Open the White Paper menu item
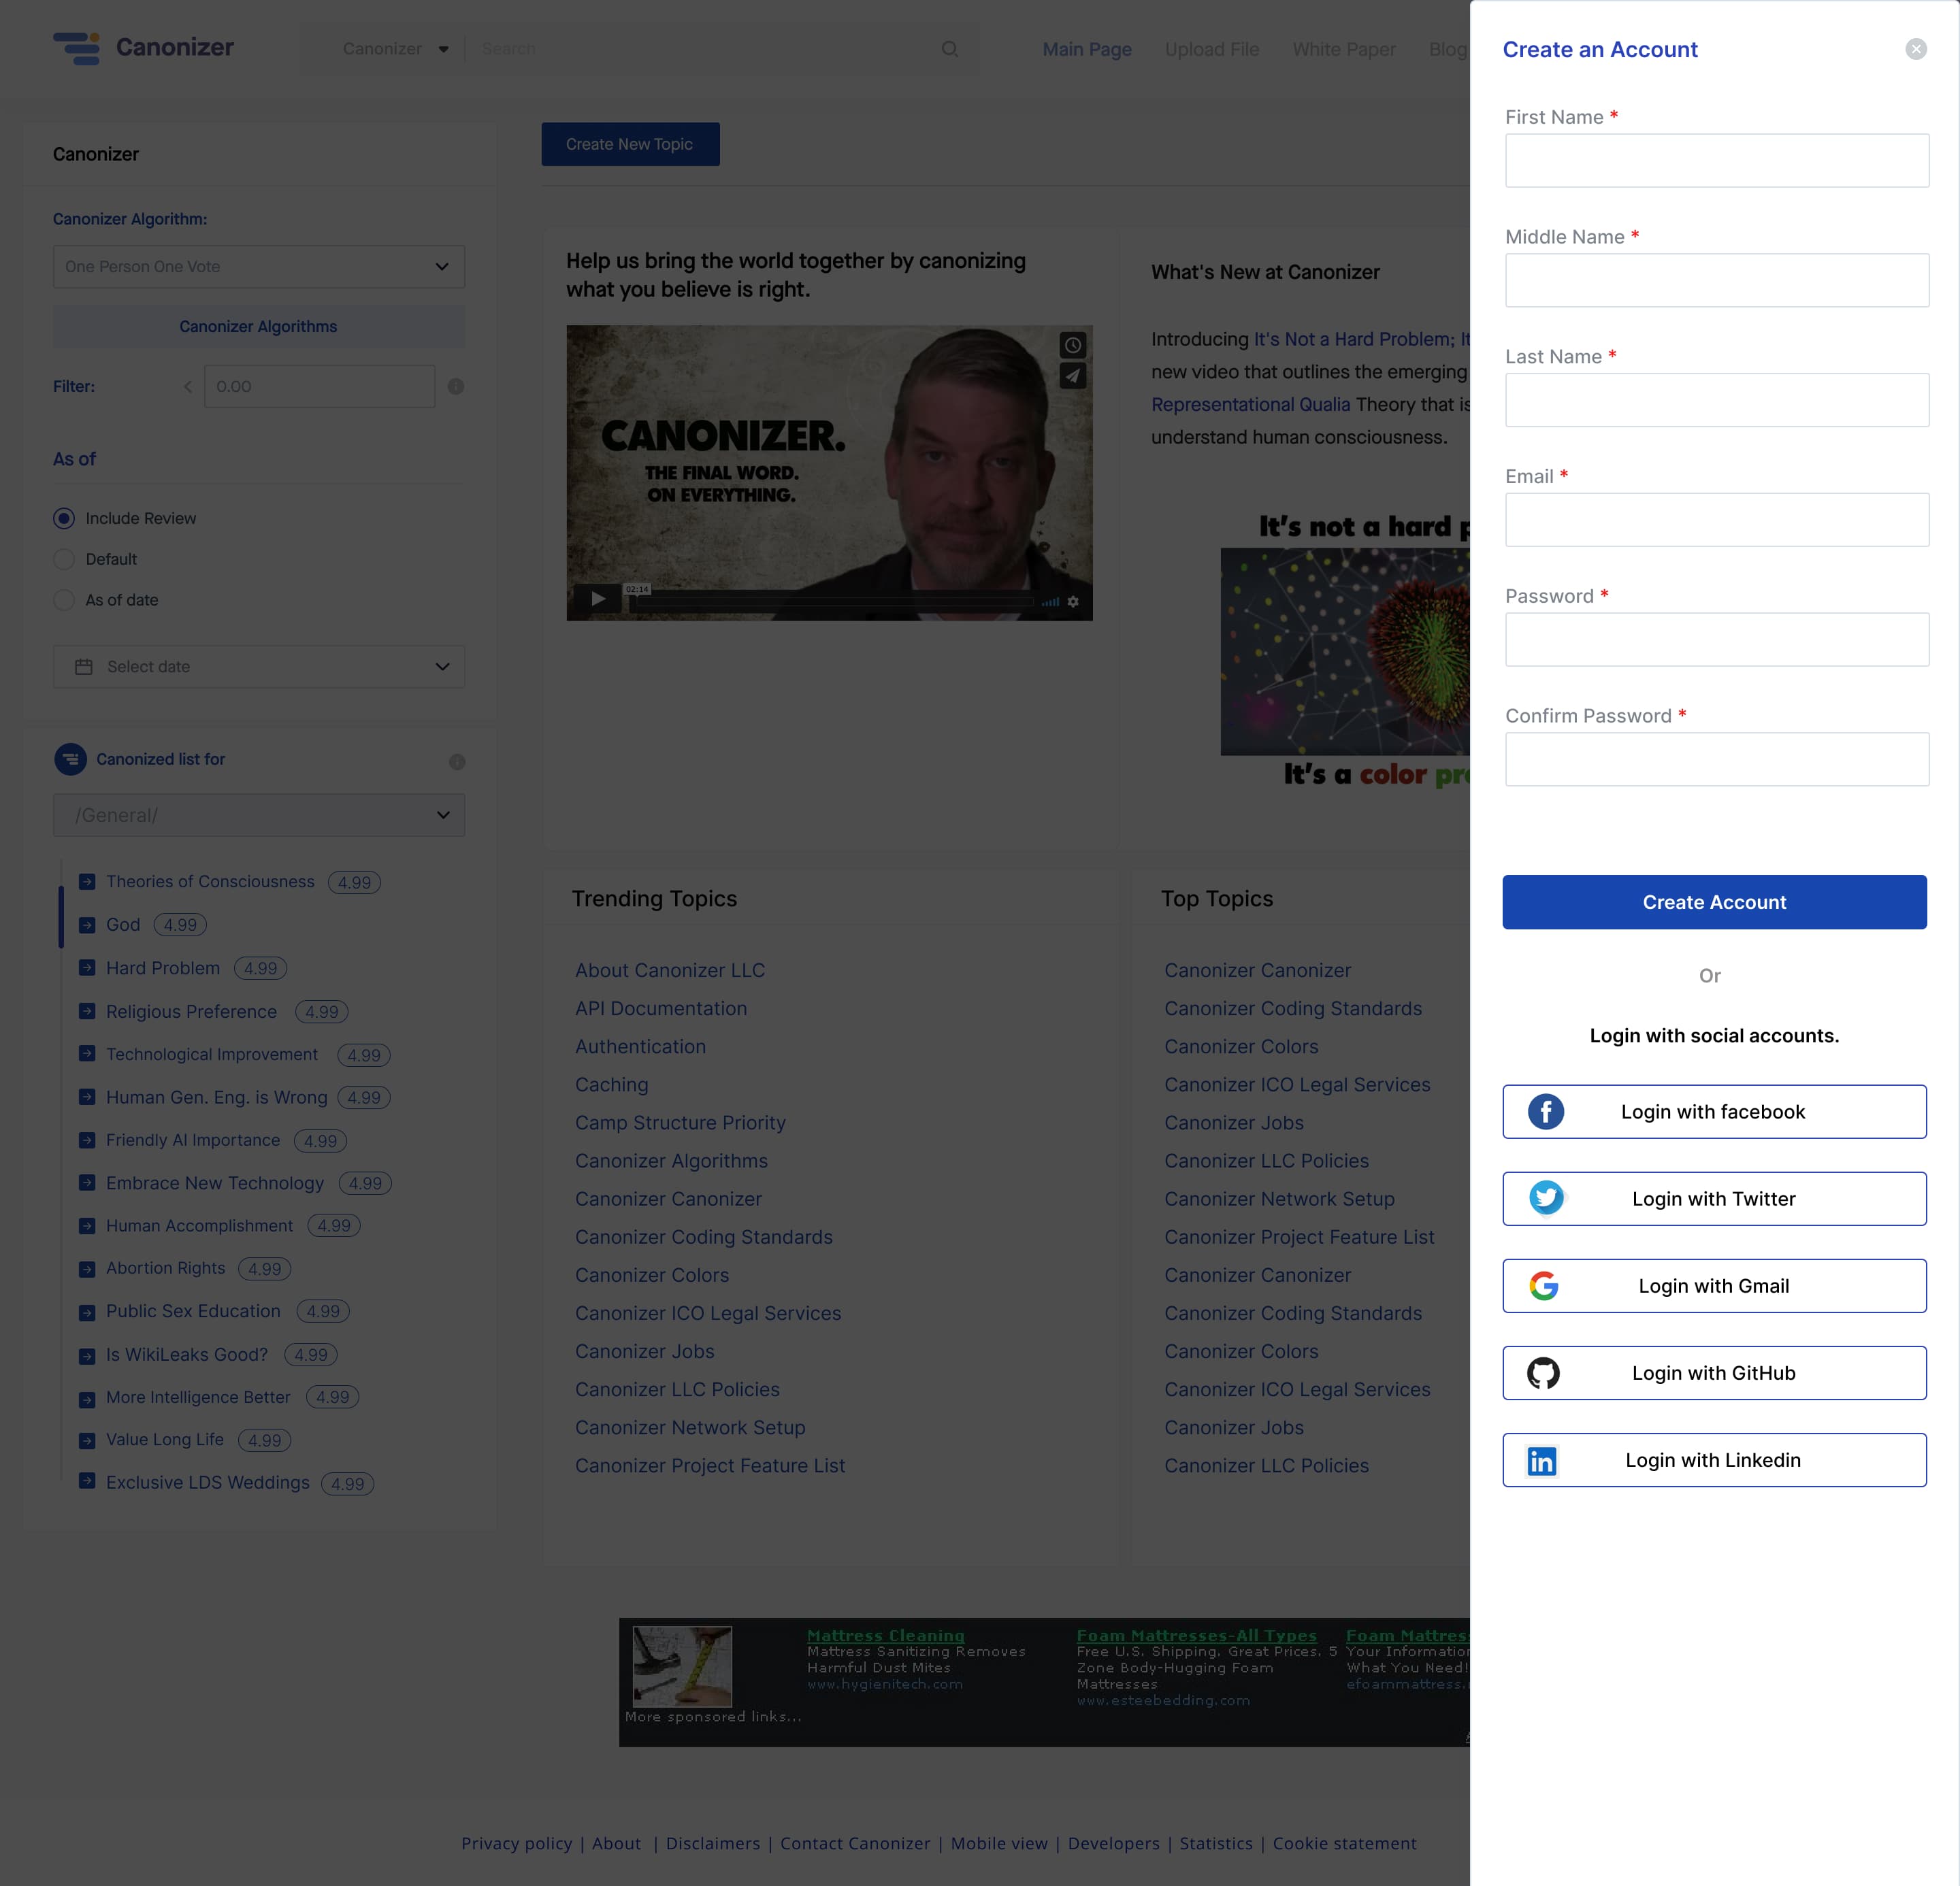The image size is (1960, 1886). click(1343, 49)
